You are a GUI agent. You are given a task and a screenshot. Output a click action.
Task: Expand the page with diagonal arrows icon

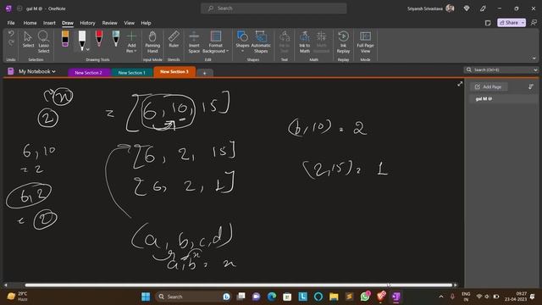click(x=460, y=84)
